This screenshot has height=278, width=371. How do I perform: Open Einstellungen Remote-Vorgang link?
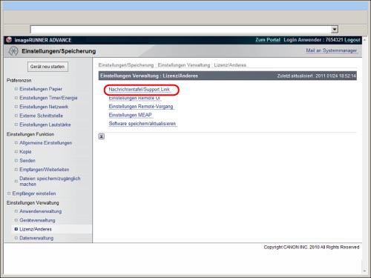pos(141,107)
